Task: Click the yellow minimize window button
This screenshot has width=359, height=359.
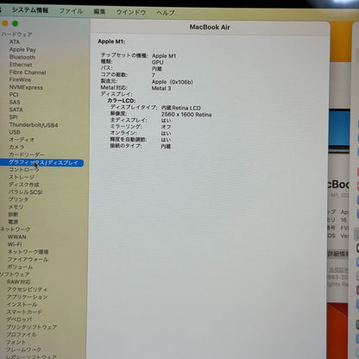Action: [x=5, y=23]
